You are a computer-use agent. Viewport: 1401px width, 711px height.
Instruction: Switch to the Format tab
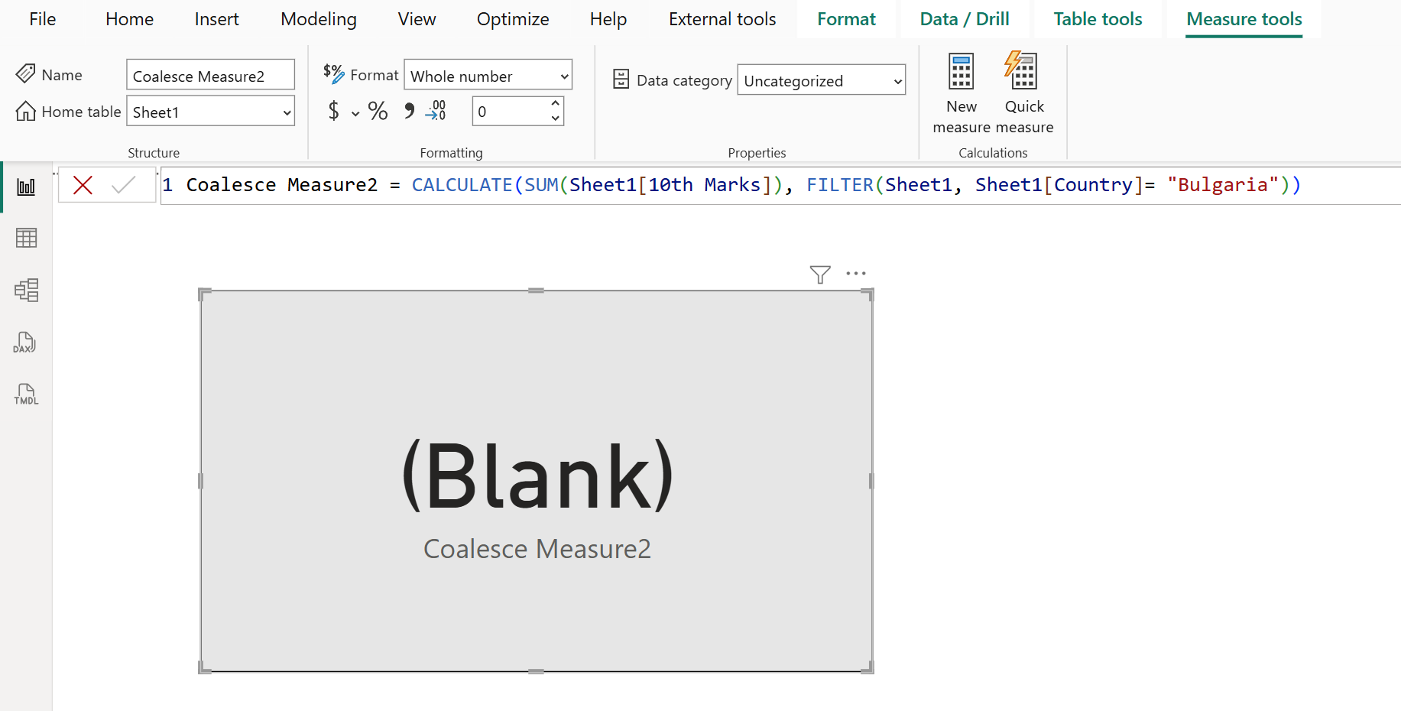coord(845,18)
